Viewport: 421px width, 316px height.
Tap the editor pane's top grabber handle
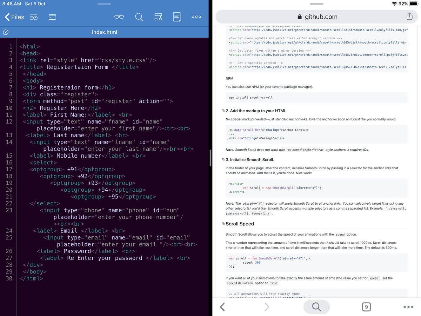(x=104, y=4)
